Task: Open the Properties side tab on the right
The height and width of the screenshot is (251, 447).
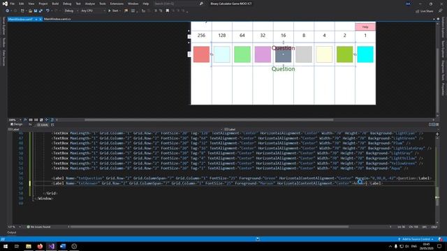Action: point(444,89)
